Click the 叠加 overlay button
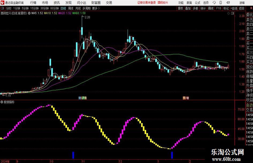Viewport: 253px width, 163px height. pos(188,8)
